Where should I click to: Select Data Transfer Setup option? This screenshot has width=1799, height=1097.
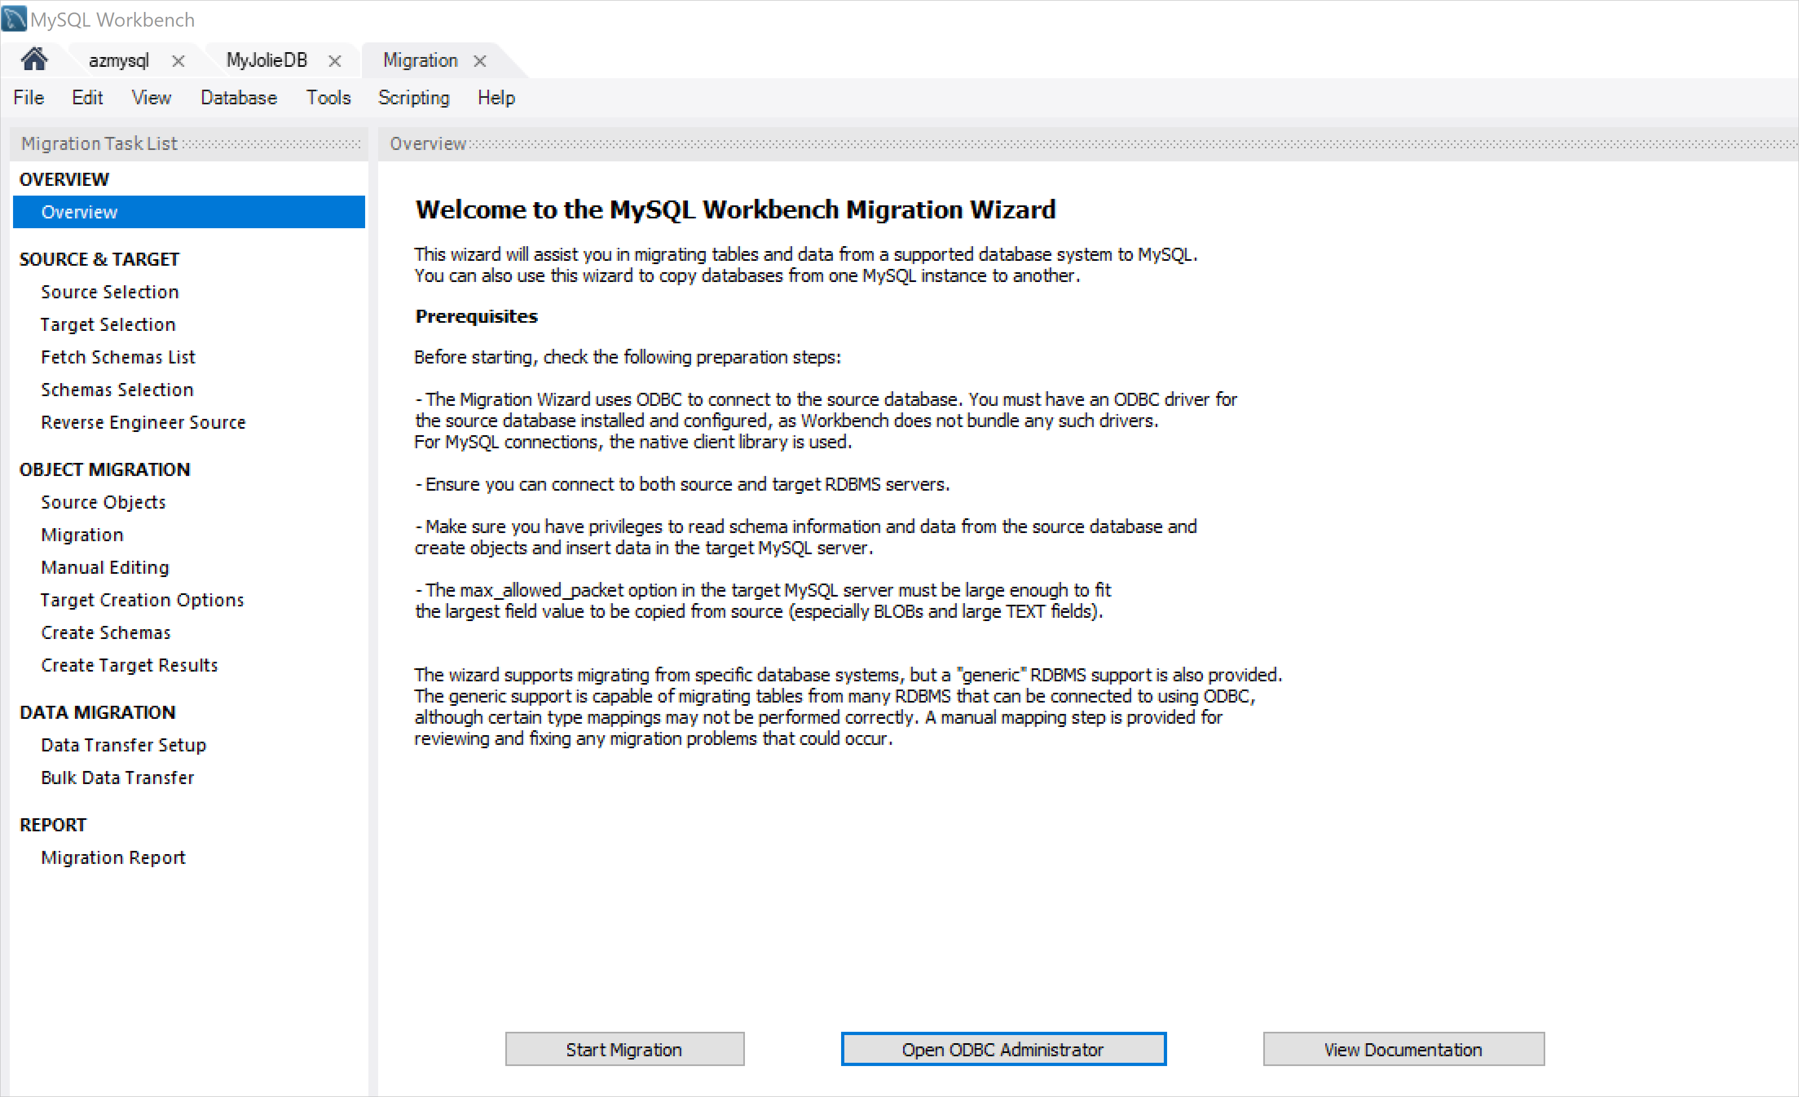tap(124, 745)
